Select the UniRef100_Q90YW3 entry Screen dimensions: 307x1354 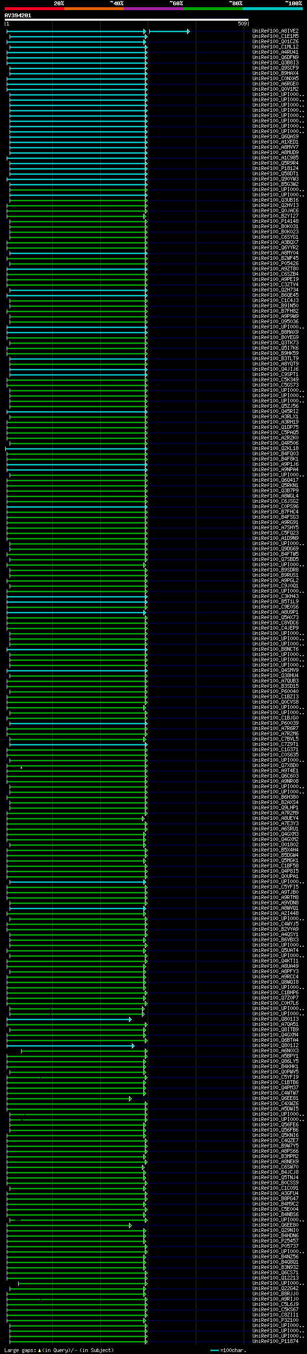(x=275, y=179)
